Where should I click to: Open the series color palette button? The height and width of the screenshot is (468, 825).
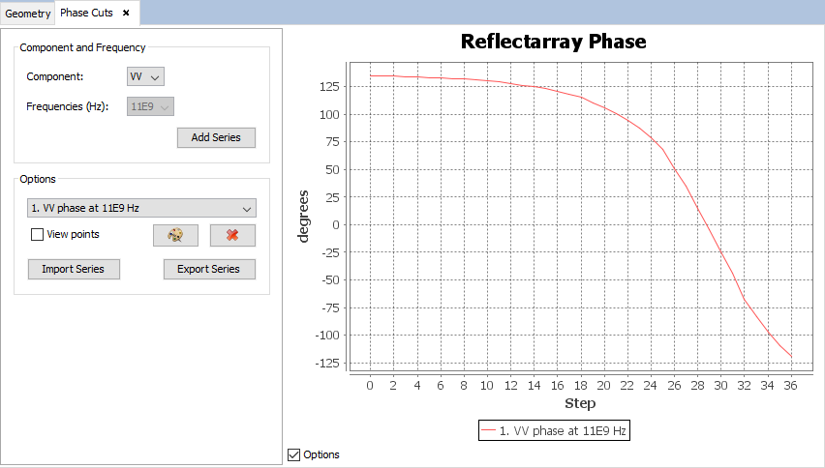pyautogui.click(x=175, y=235)
